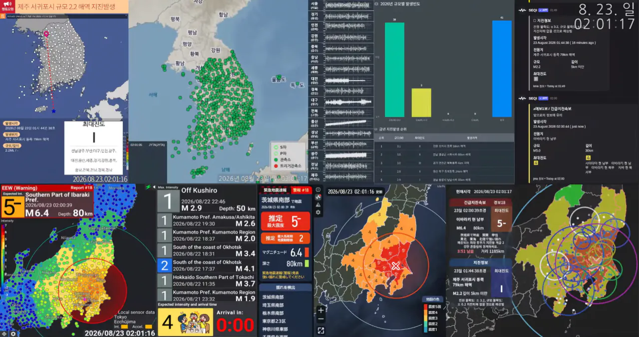Select the Hokkaido Southern Tokachi M3.7 entry
This screenshot has width=639, height=337.
click(207, 280)
